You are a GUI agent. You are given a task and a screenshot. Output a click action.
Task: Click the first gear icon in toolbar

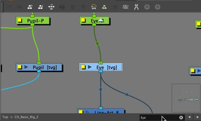[x=147, y=7]
